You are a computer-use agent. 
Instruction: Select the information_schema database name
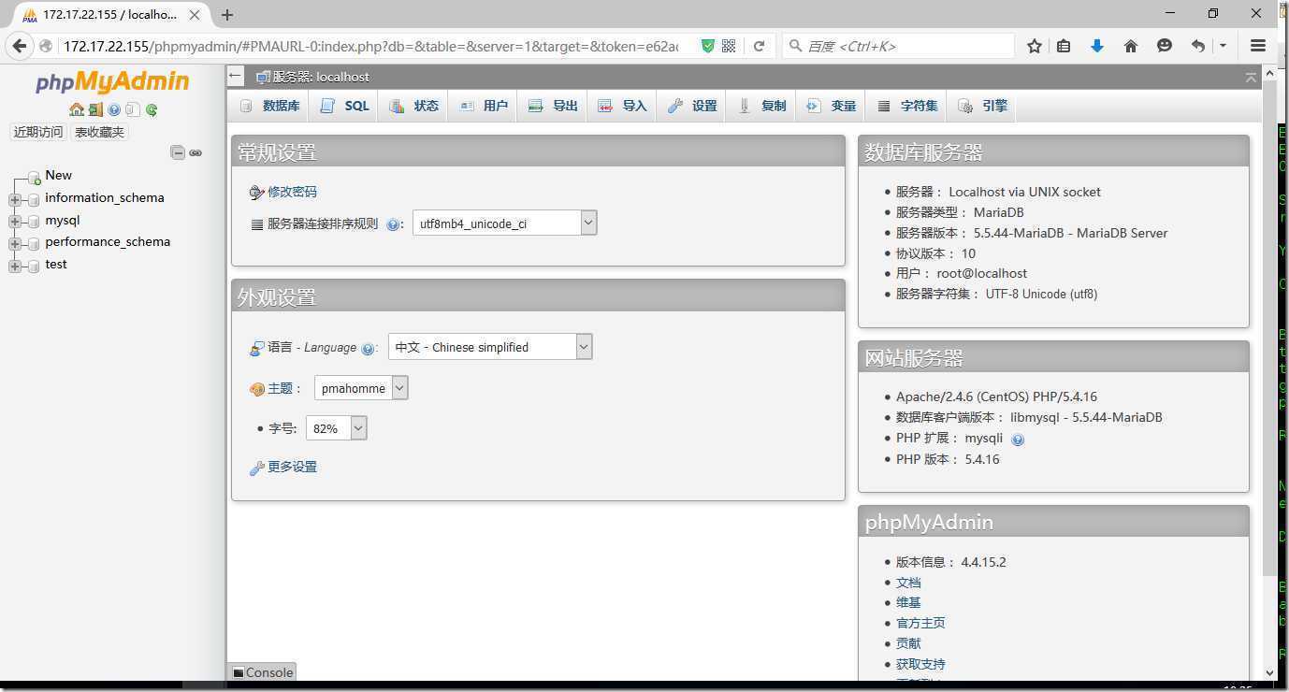105,197
